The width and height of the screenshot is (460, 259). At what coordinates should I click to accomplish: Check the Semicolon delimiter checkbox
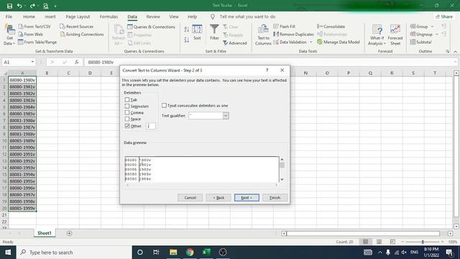pyautogui.click(x=127, y=106)
